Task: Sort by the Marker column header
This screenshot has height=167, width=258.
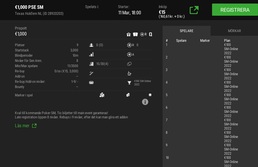Action: tap(205, 41)
